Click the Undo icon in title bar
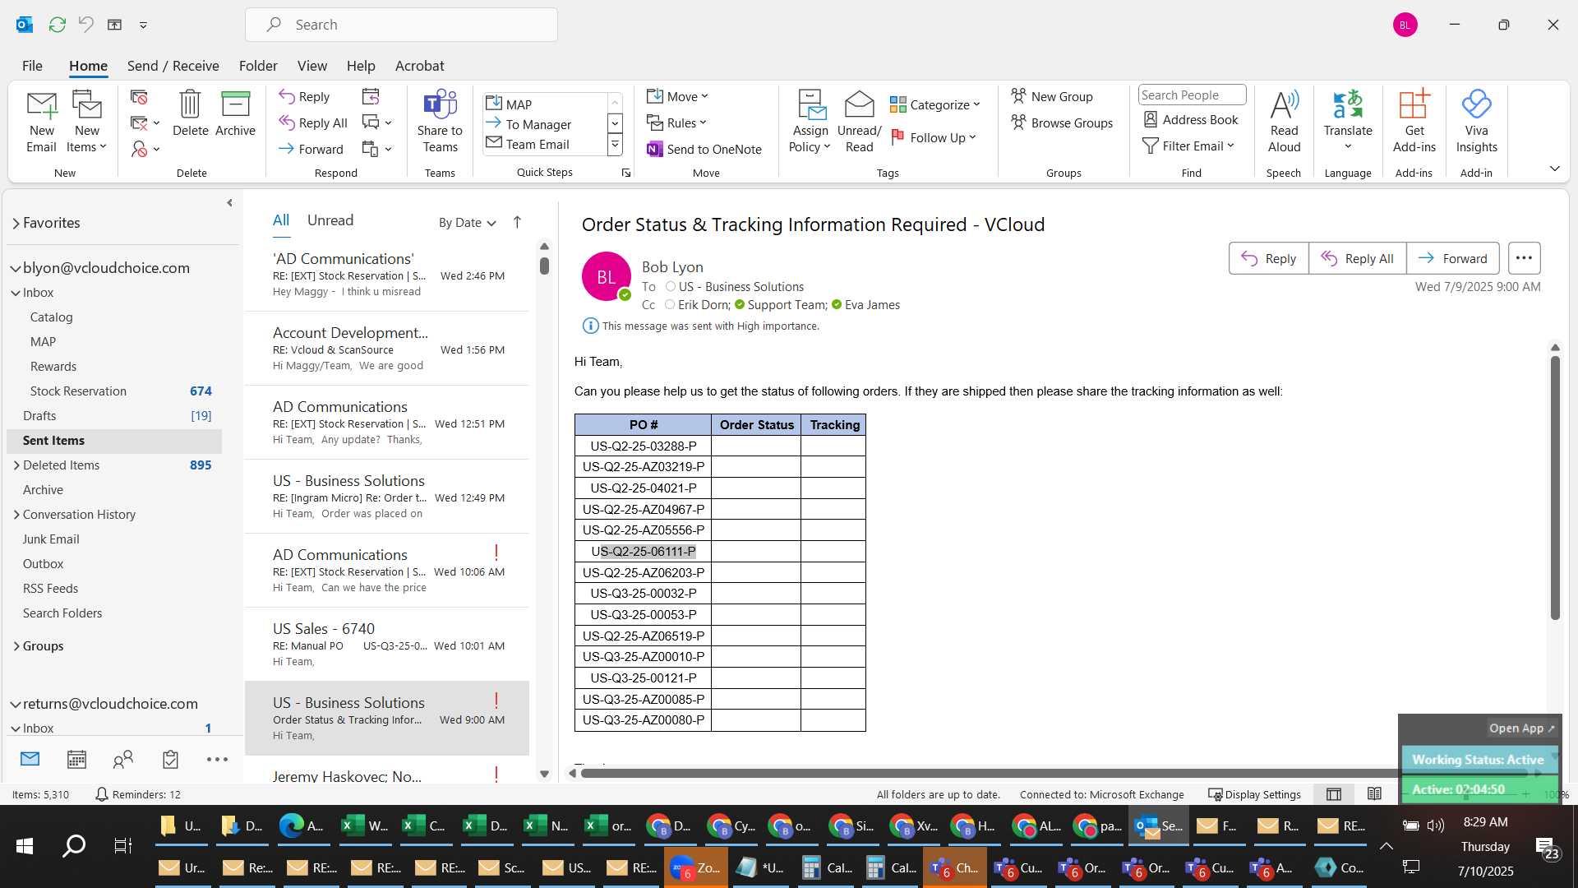This screenshot has height=888, width=1578. click(85, 25)
